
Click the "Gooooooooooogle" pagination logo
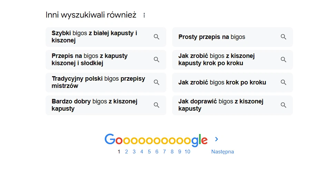point(156,140)
